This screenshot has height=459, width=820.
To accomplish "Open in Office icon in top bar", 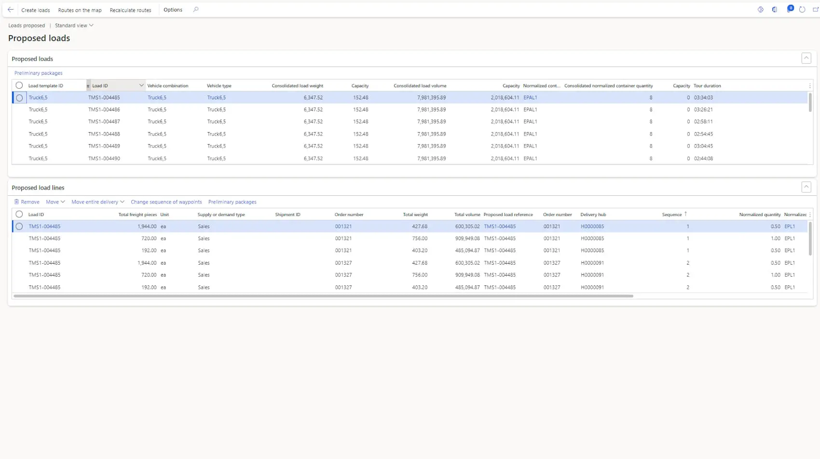I will coord(775,10).
